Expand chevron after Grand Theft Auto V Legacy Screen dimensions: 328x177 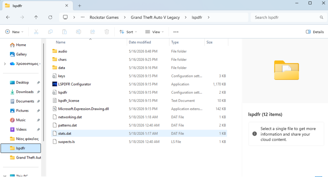[x=186, y=17]
